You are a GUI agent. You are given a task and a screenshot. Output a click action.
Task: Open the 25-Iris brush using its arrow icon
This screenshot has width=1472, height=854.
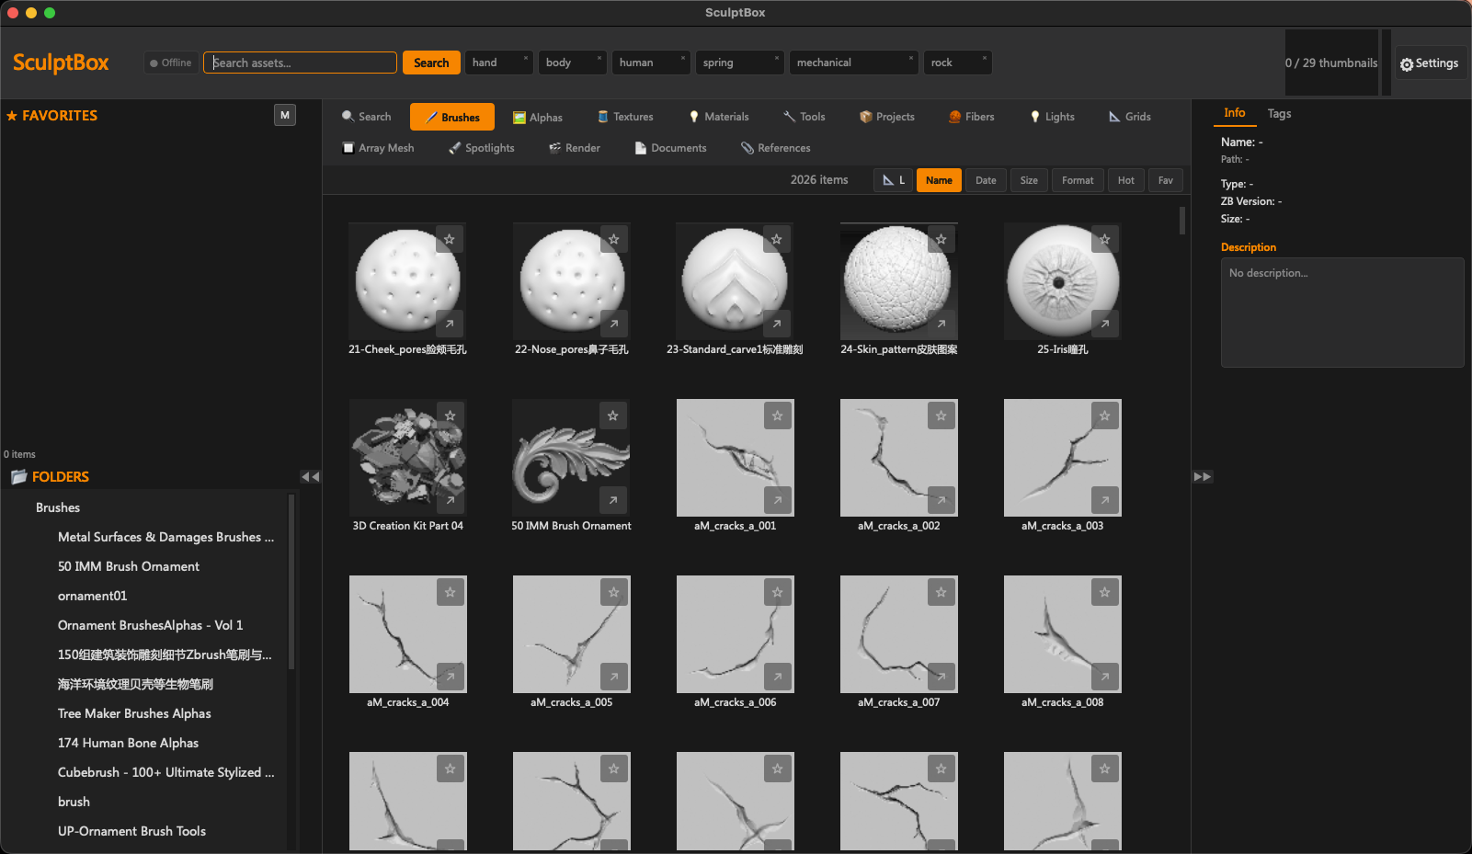point(1105,324)
